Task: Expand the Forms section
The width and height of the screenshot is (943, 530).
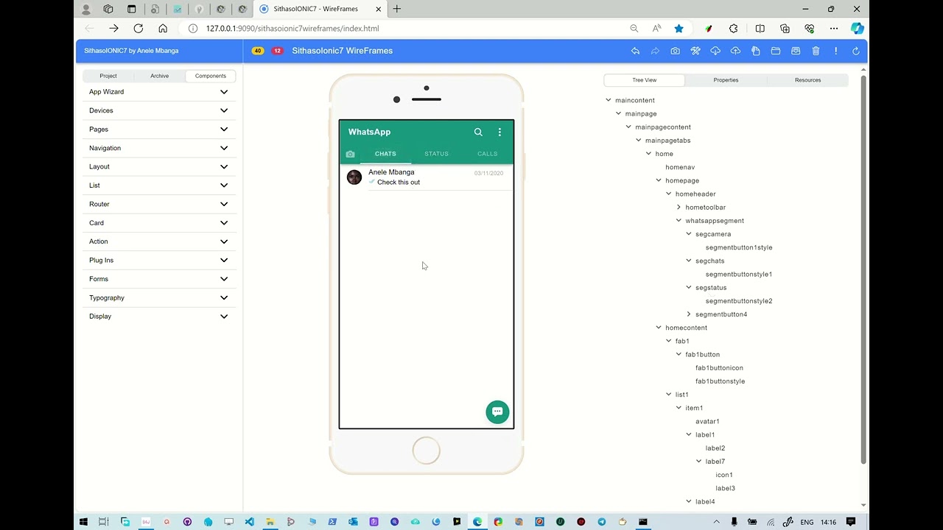Action: [x=159, y=279]
